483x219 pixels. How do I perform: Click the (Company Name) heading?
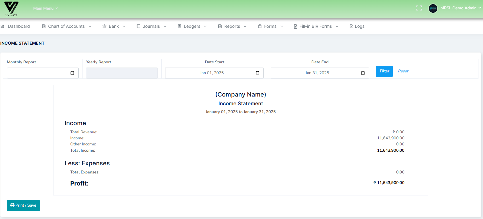point(241,94)
